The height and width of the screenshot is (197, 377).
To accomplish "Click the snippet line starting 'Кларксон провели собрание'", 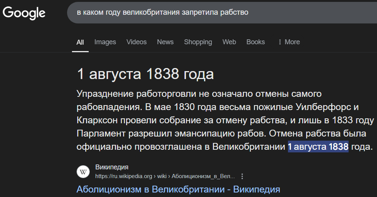I will click(x=225, y=120).
